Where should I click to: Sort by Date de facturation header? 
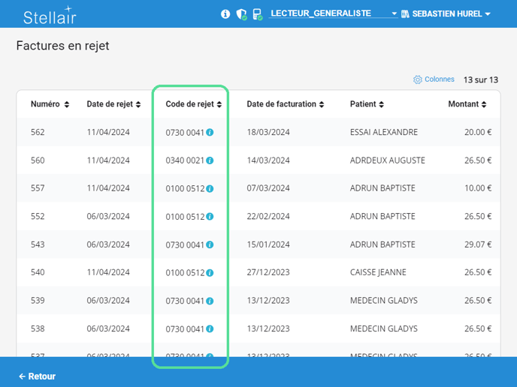pos(286,104)
